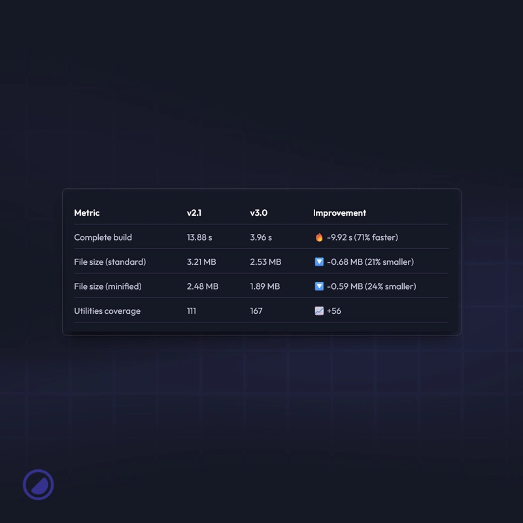Click the '-9.92 s (71% faster)' text

click(363, 237)
